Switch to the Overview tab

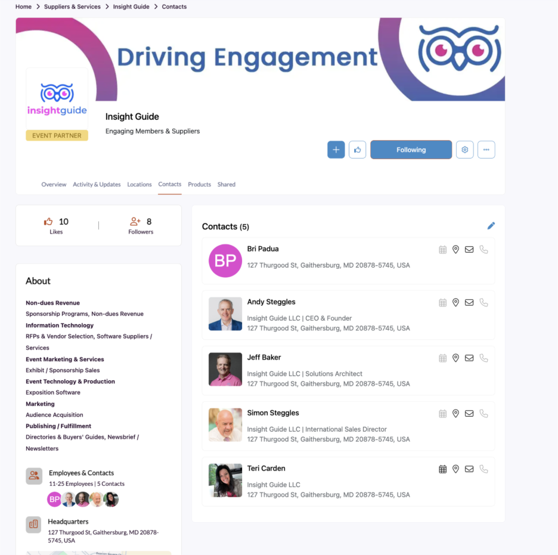[x=54, y=185]
